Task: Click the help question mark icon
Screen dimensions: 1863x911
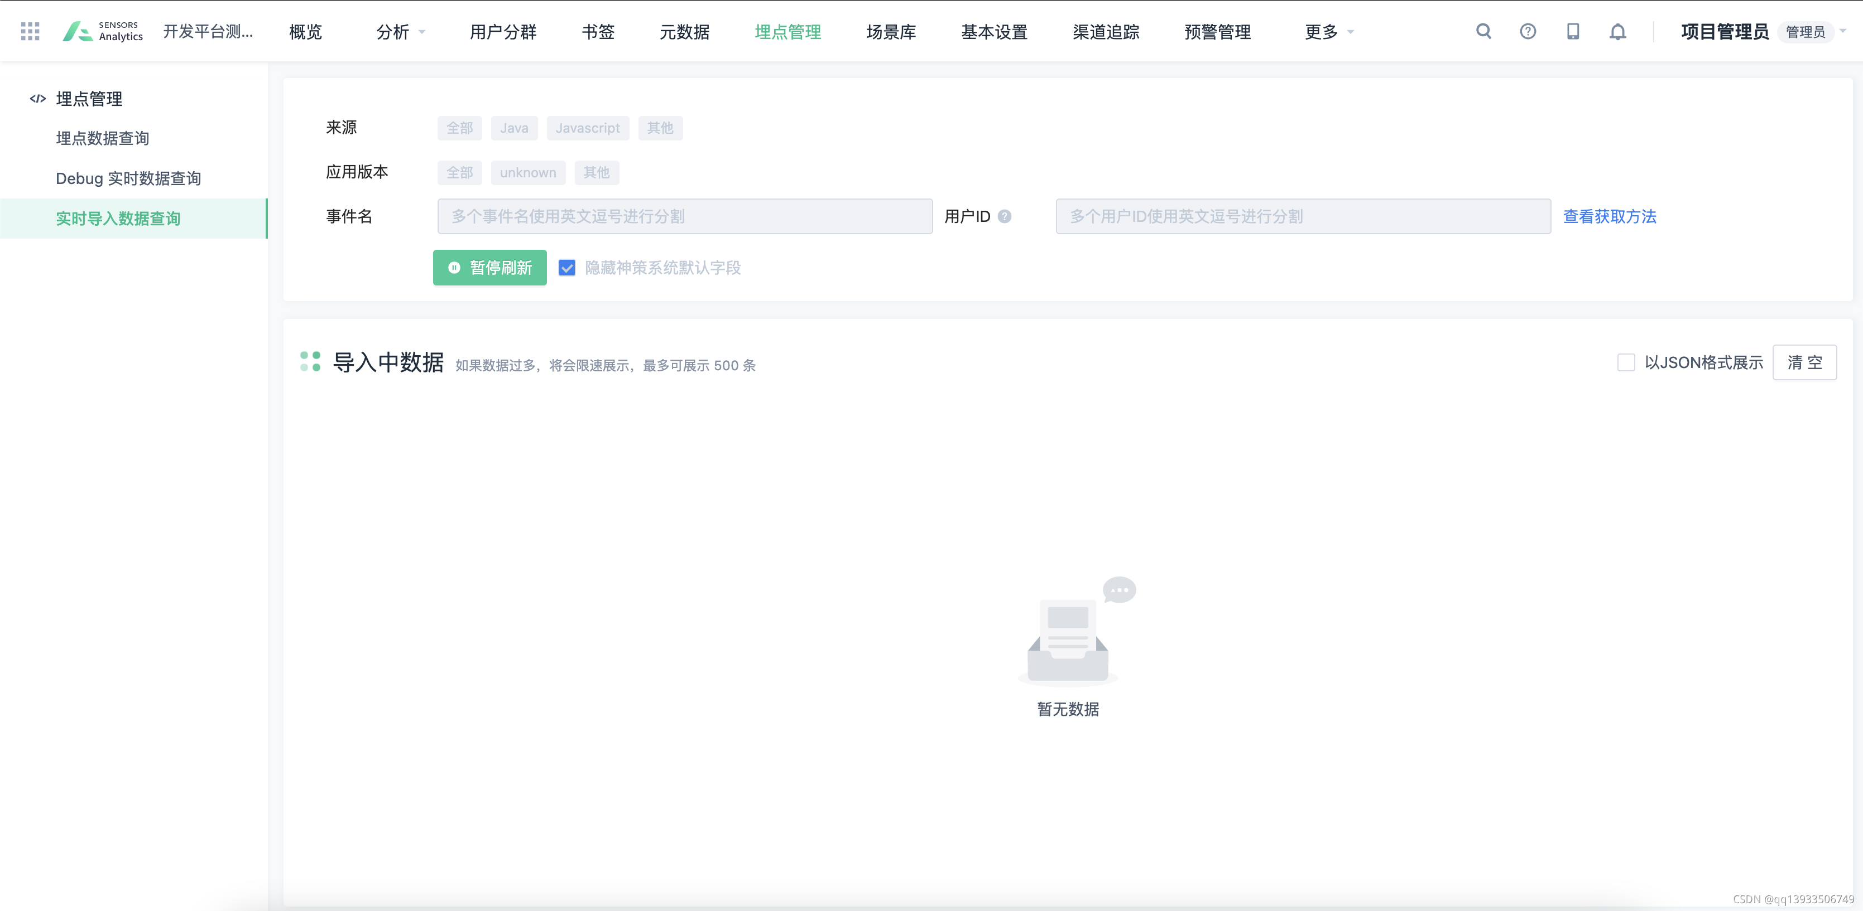Action: pyautogui.click(x=1528, y=31)
